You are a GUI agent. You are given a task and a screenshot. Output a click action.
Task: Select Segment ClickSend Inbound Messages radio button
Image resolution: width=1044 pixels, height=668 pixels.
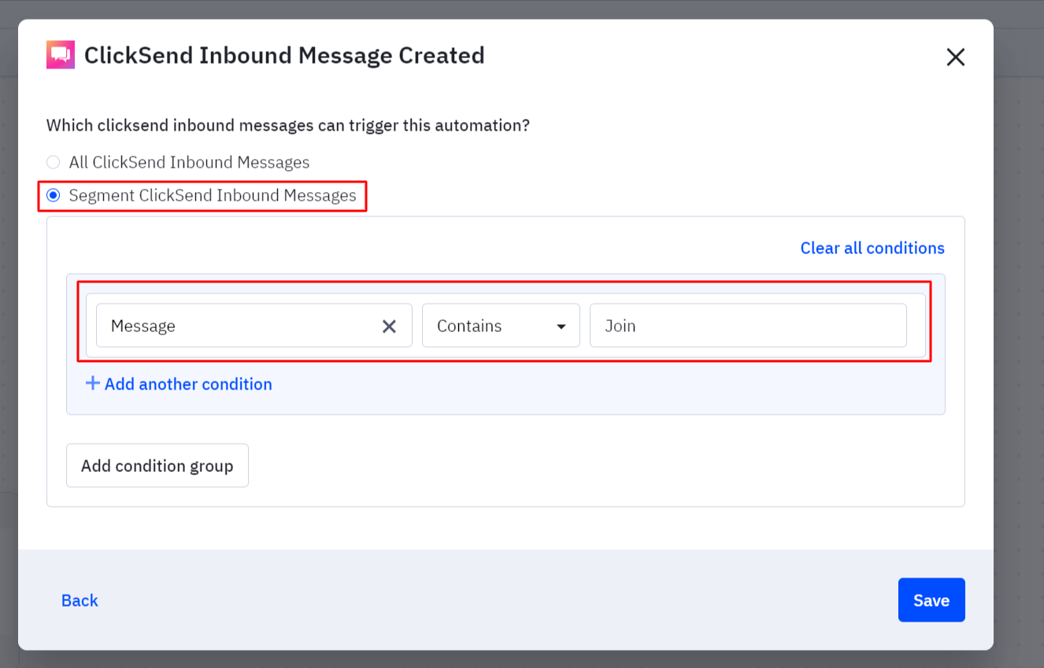tap(53, 195)
